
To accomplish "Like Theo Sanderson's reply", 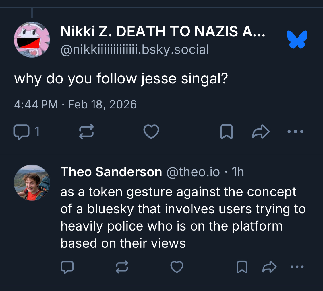I will [177, 267].
